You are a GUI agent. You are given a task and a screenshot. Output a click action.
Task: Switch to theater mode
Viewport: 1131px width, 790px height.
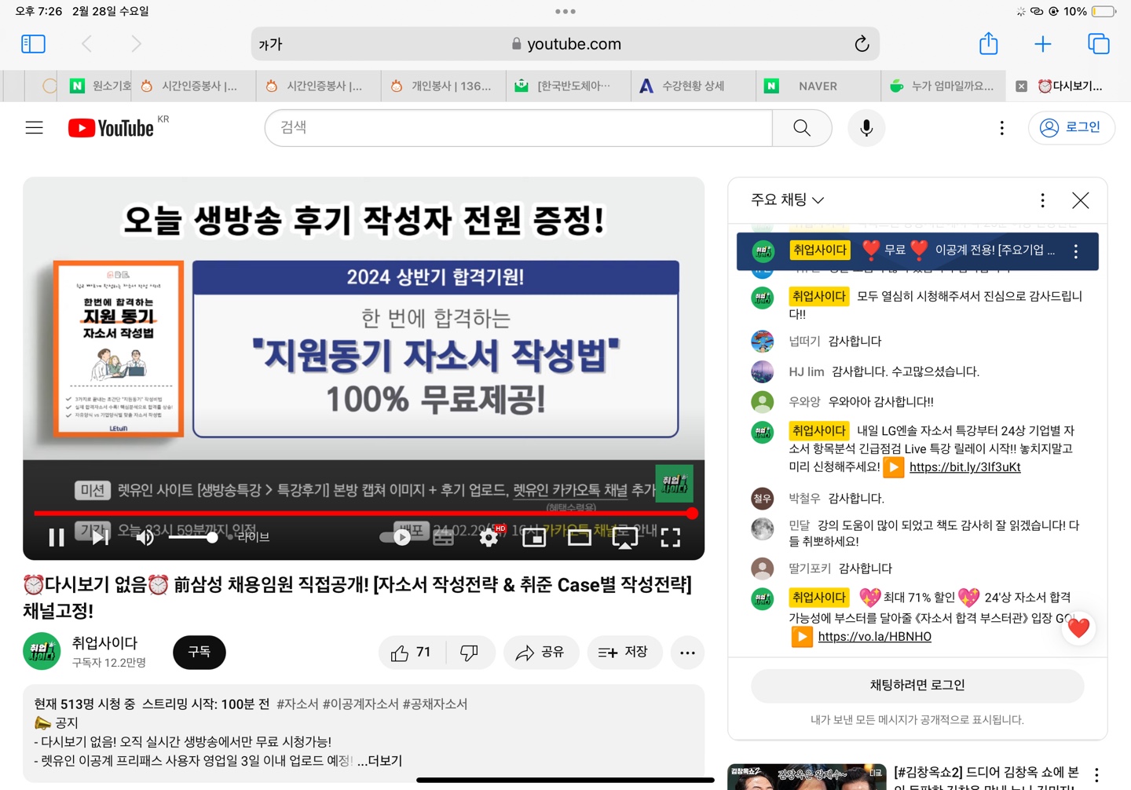(580, 537)
